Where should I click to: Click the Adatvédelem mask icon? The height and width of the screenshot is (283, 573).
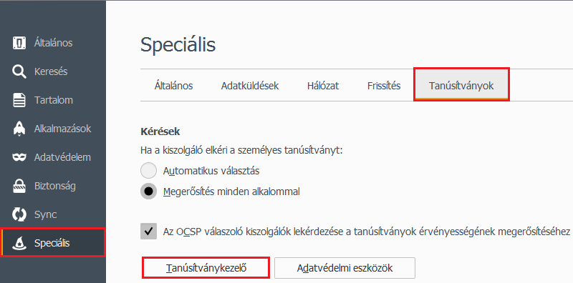[x=19, y=157]
